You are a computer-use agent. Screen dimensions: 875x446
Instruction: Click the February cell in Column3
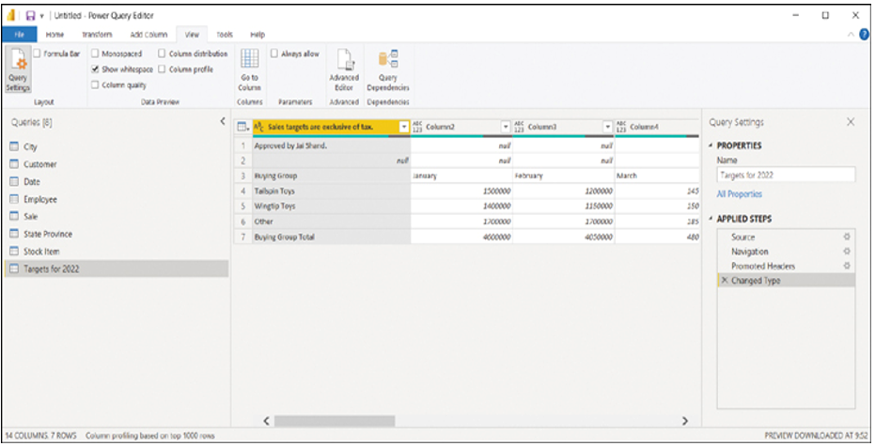[564, 176]
